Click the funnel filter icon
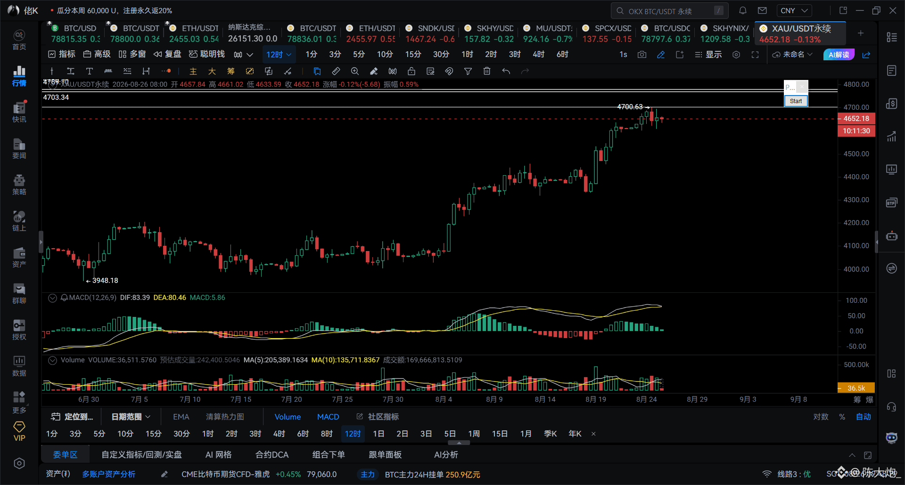The image size is (905, 485). (468, 71)
